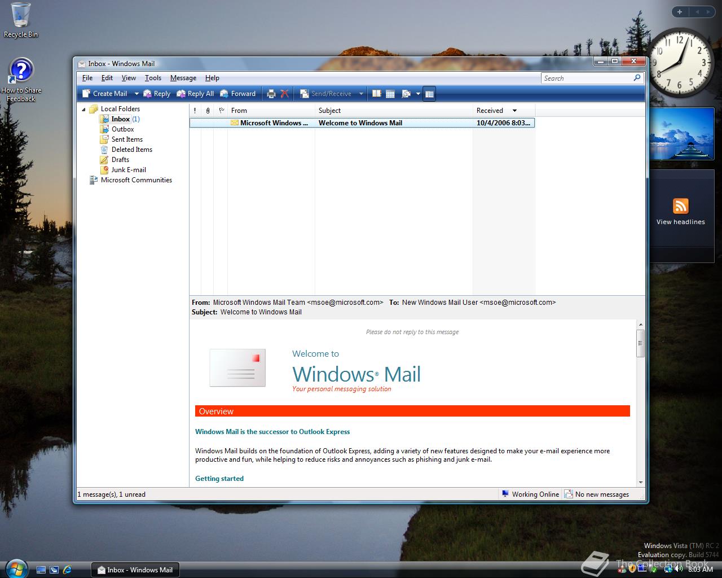722x578 pixels.
Task: Click the Switch between windows Quick Launch icon
Action: [54, 570]
